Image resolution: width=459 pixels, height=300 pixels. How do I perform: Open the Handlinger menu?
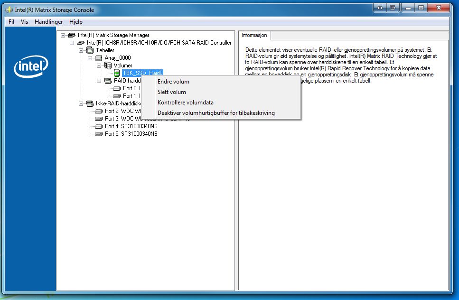tap(48, 22)
